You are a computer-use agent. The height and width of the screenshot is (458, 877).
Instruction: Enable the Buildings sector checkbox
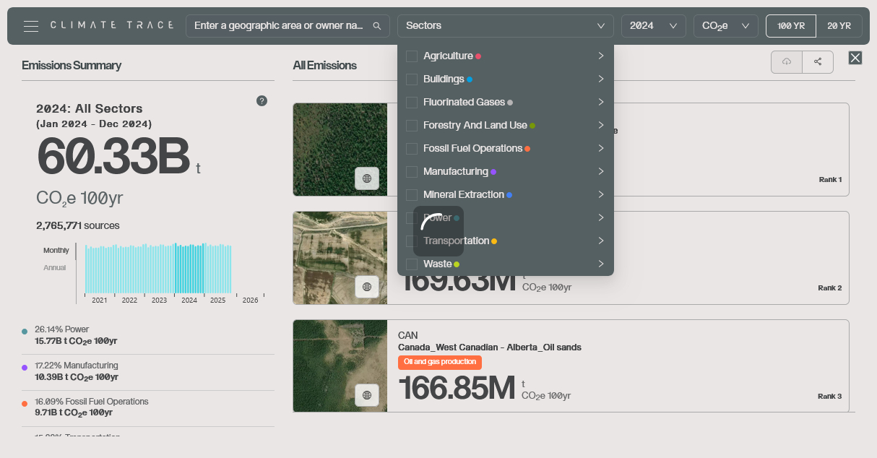412,79
